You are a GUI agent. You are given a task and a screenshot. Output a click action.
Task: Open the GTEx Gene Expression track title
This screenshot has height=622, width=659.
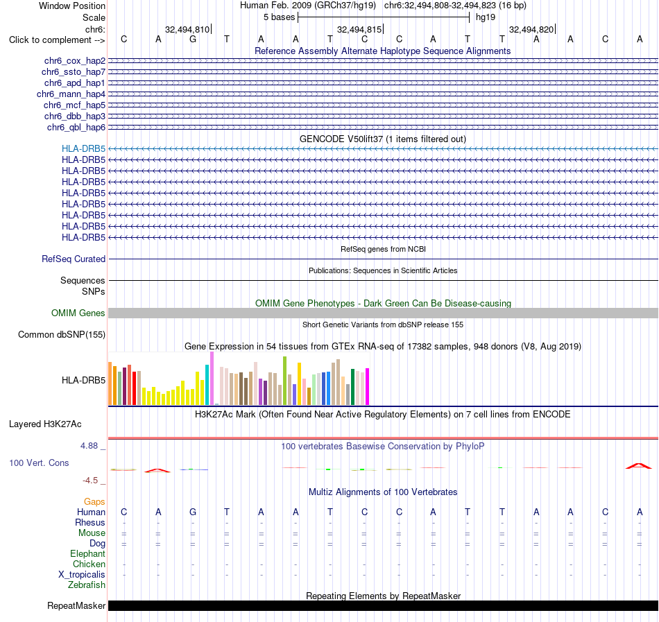click(x=383, y=347)
